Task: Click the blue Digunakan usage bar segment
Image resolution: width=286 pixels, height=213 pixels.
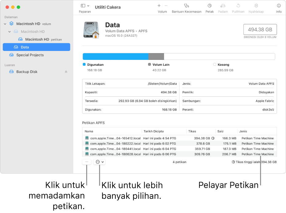Action: click(116, 56)
